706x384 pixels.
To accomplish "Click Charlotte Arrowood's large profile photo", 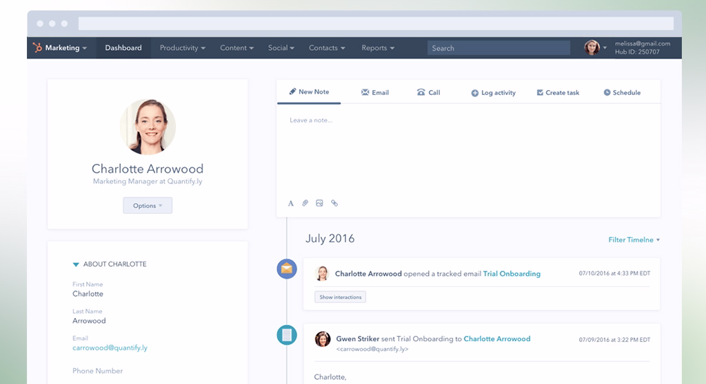I will click(148, 127).
